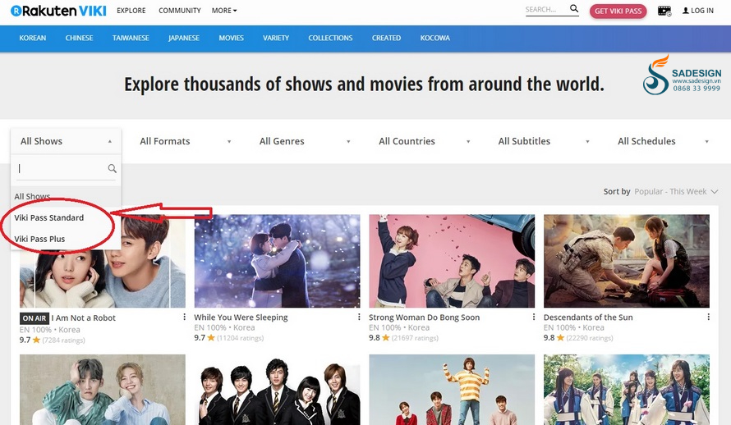This screenshot has width=731, height=425.
Task: Click the LOG IN link
Action: point(701,10)
